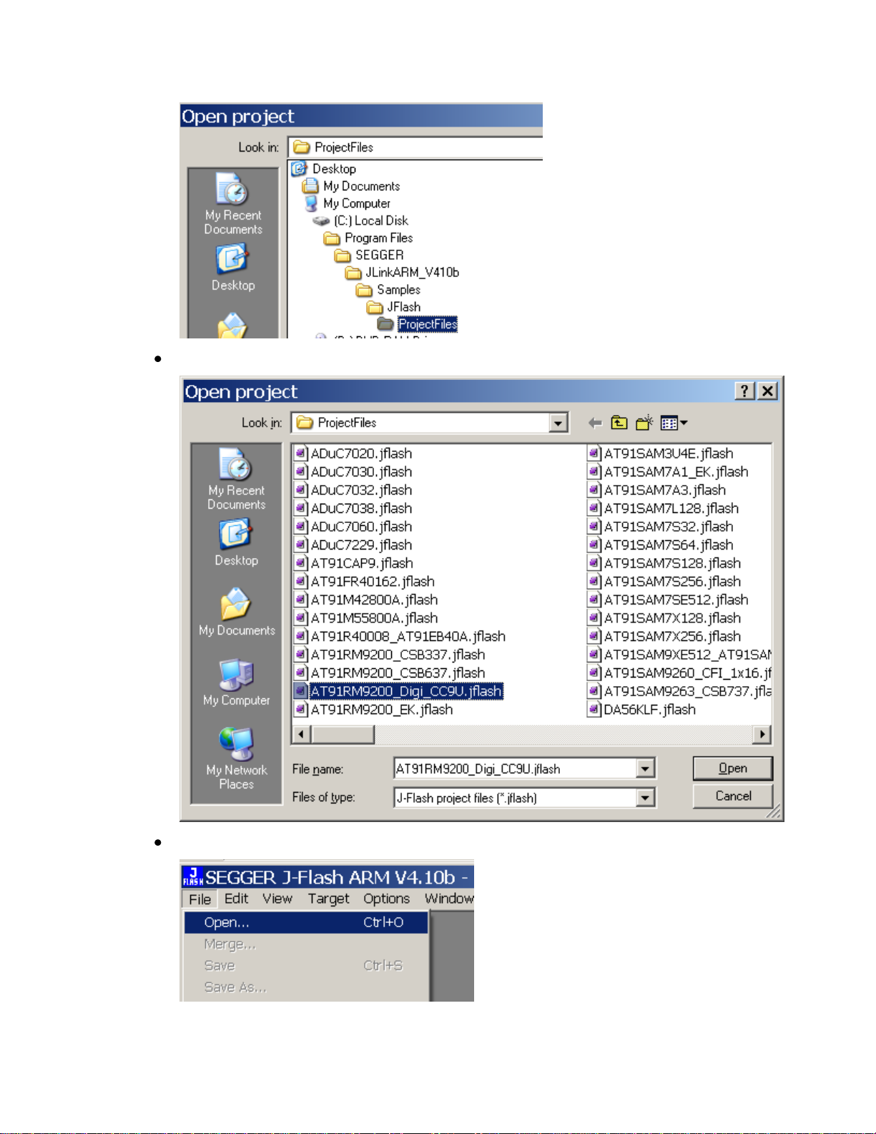Open the Target menu in J-Flash
This screenshot has height=1134, width=876.
pos(328,899)
